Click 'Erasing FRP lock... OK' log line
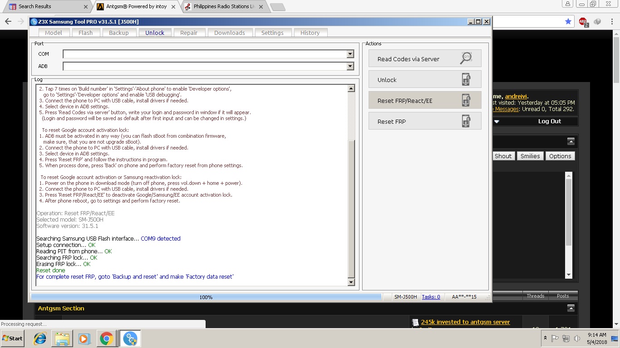This screenshot has height=348, width=620. coord(63,264)
